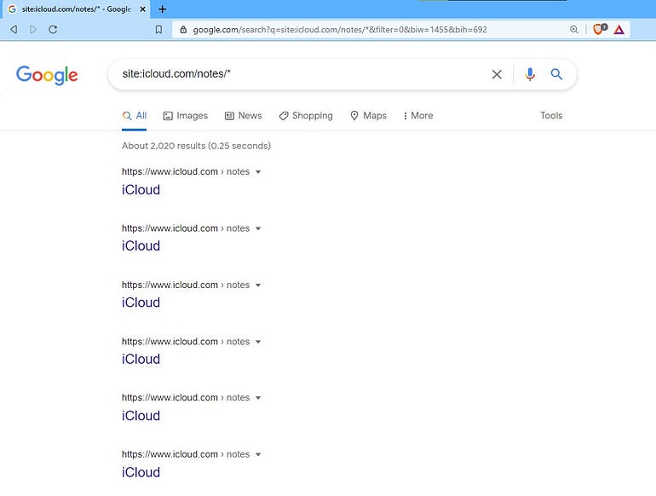This screenshot has height=496, width=656.
Task: Open the zoom magnifier in address bar
Action: click(x=574, y=29)
